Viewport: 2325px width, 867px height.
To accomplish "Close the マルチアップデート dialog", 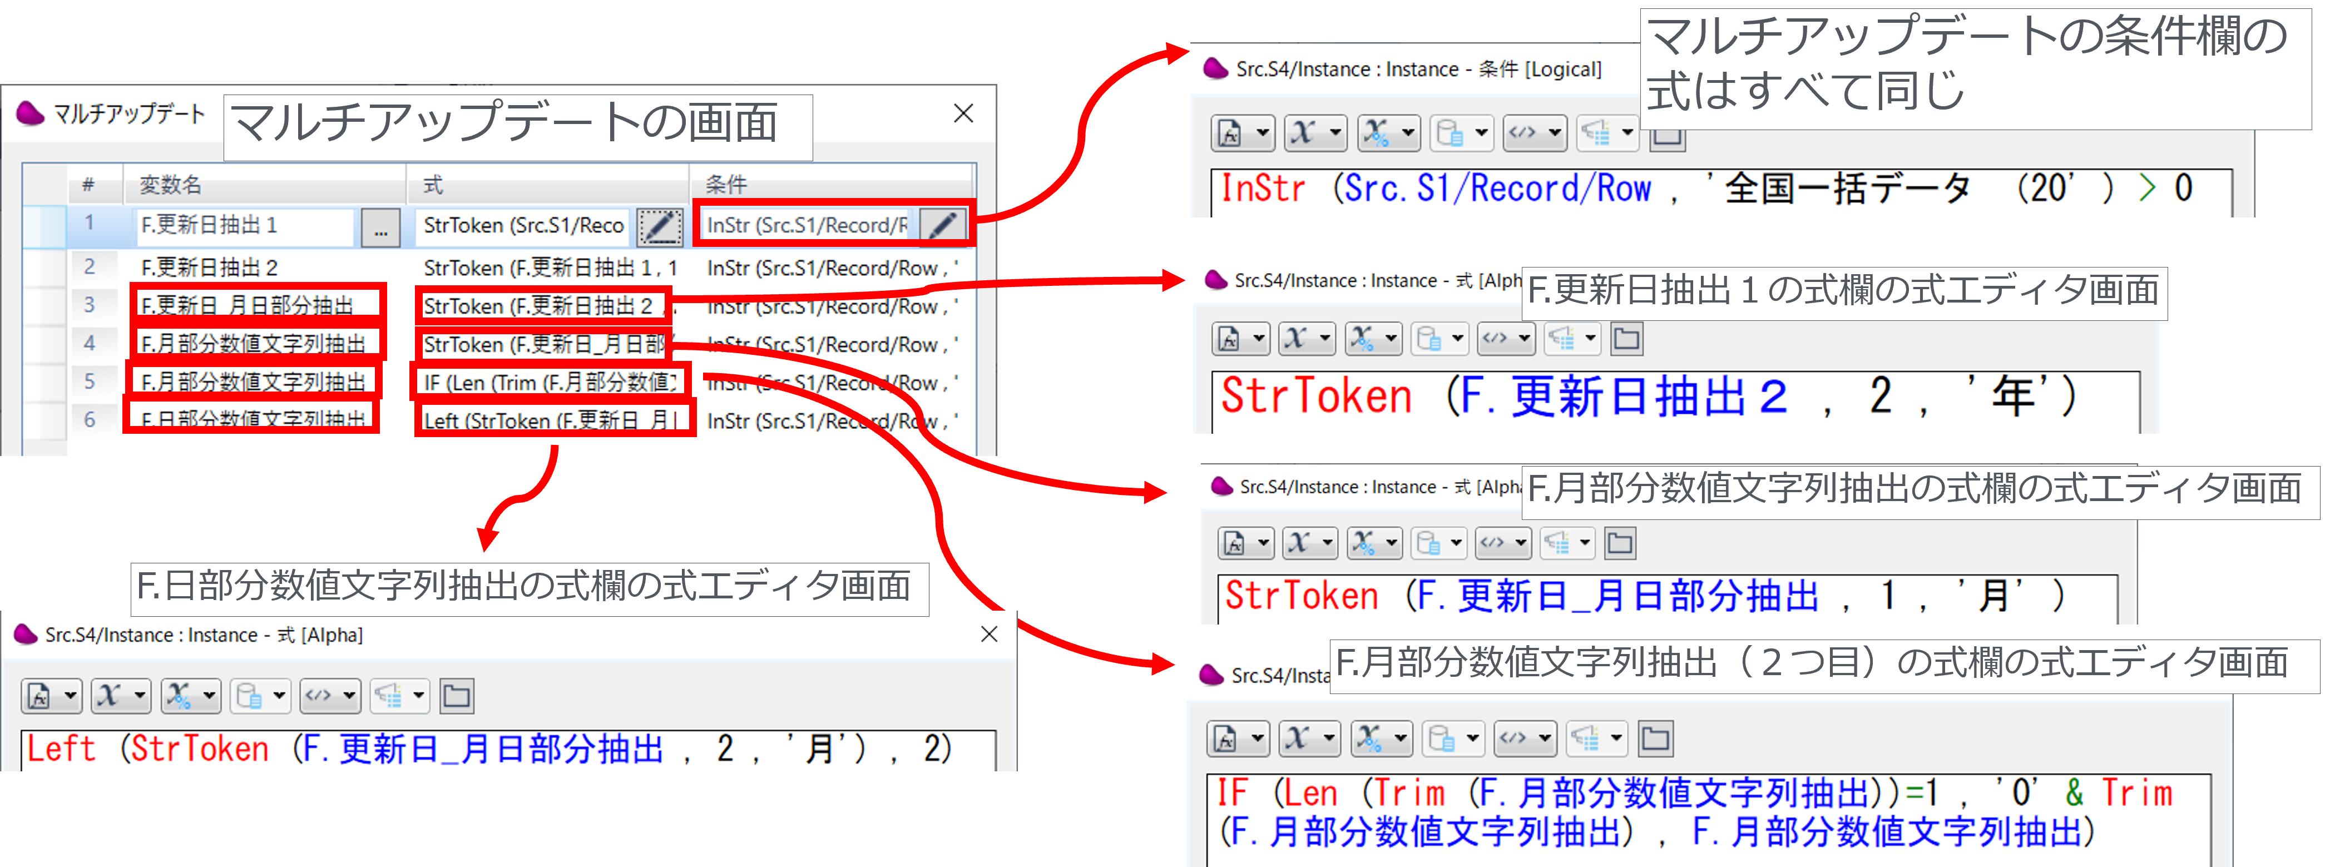I will point(963,113).
